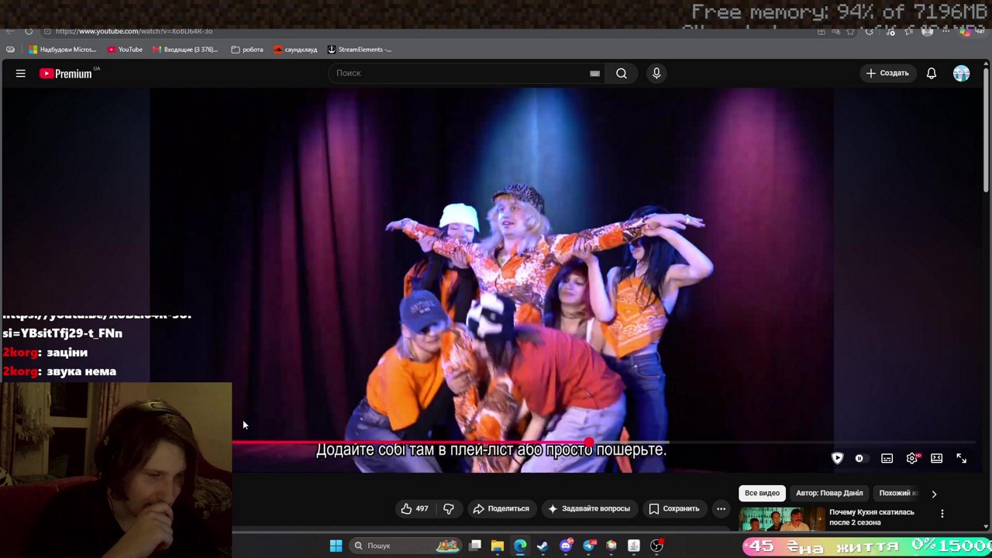Click the Поделиться share button

click(x=501, y=508)
